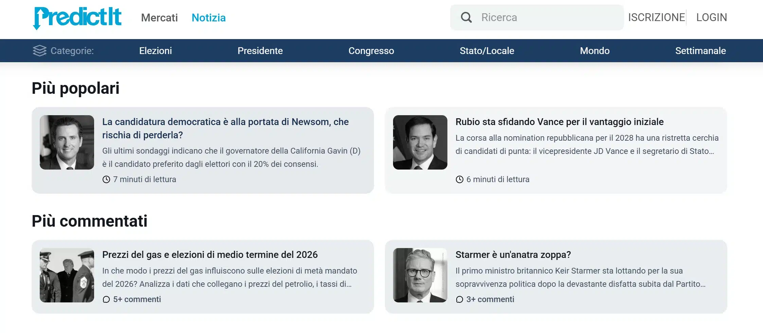Click the Newsom article summary about sondaggi

(x=231, y=157)
